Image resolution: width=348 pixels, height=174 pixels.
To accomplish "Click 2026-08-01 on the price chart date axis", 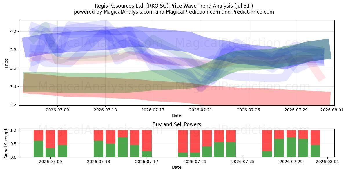I will tap(332, 110).
